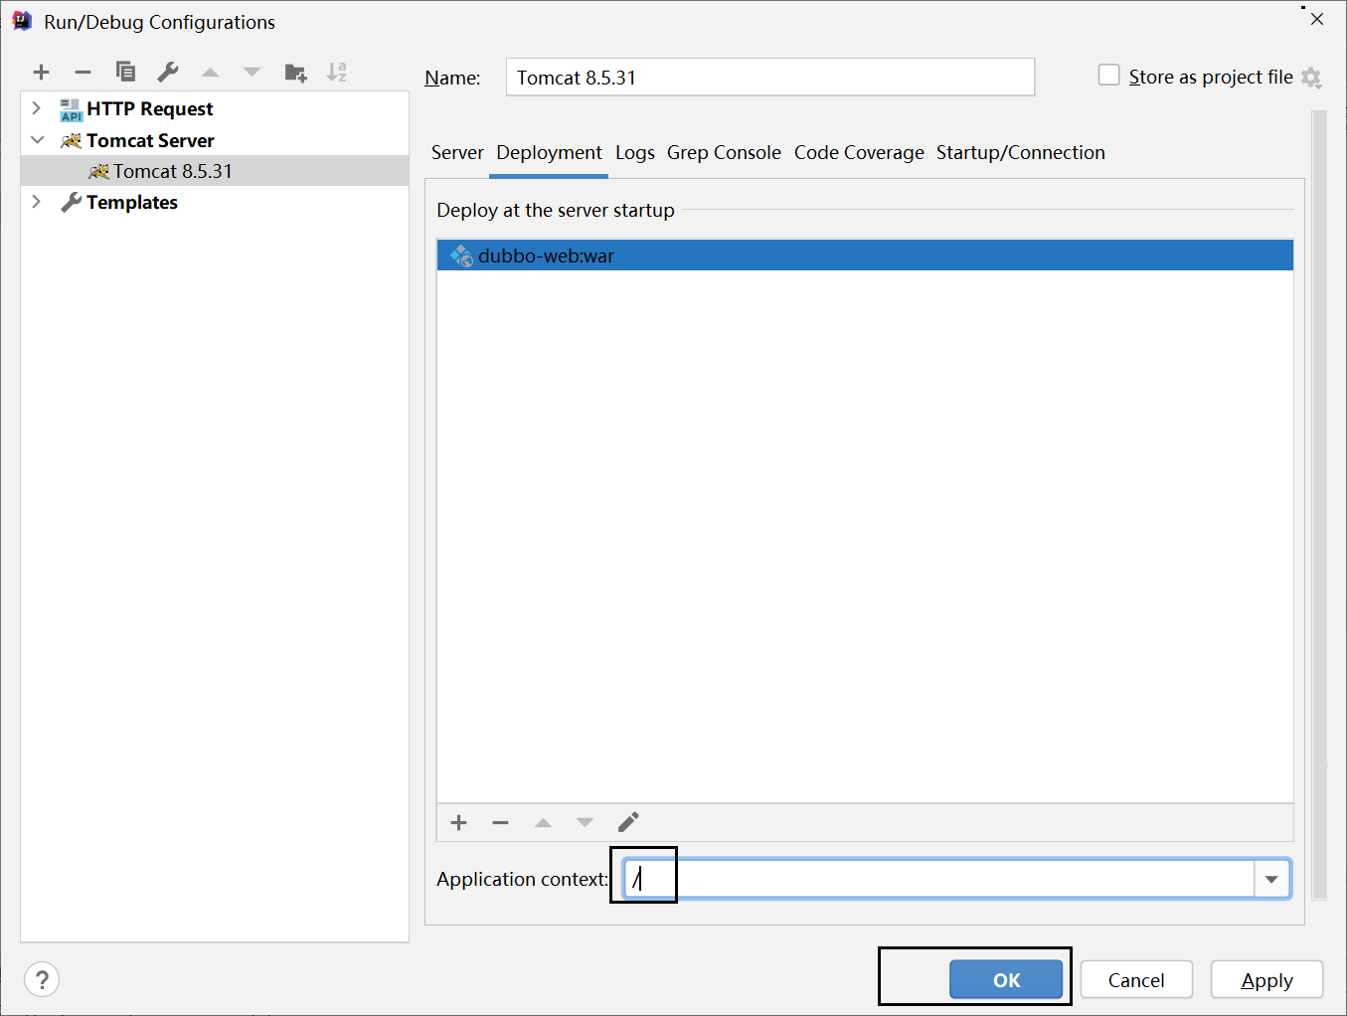
Task: Click the IntelliJ icon in the title bar
Action: coord(22,21)
